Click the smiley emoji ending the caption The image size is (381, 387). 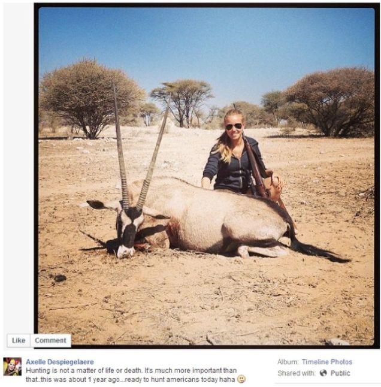pos(241,379)
